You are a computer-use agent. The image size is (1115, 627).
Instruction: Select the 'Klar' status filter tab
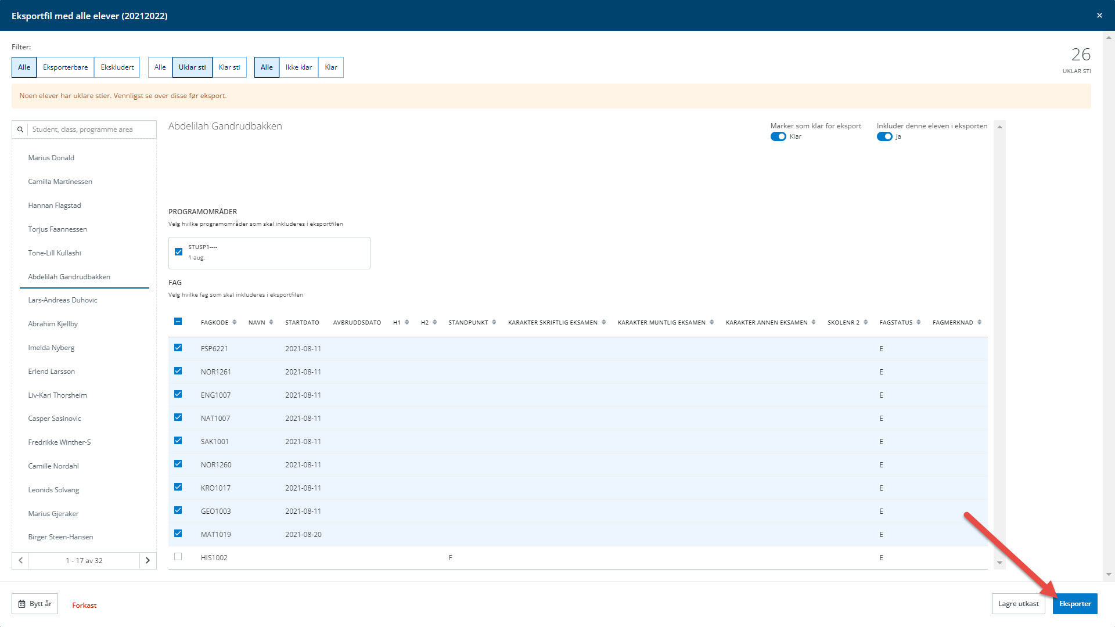coord(331,67)
